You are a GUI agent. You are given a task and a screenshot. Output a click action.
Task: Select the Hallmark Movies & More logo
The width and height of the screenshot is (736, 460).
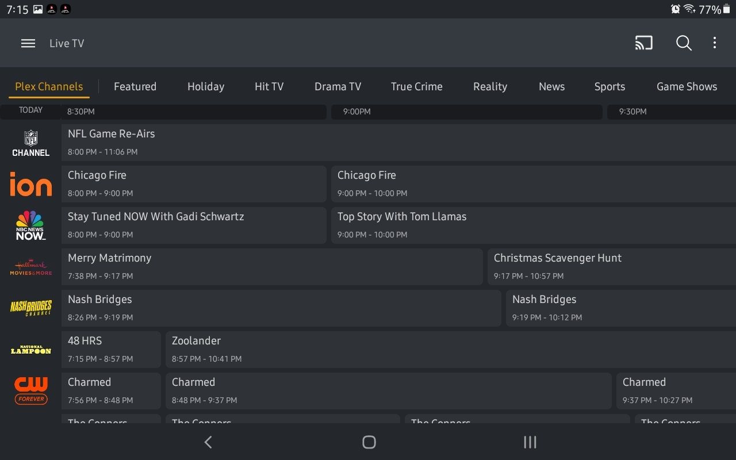(30, 267)
